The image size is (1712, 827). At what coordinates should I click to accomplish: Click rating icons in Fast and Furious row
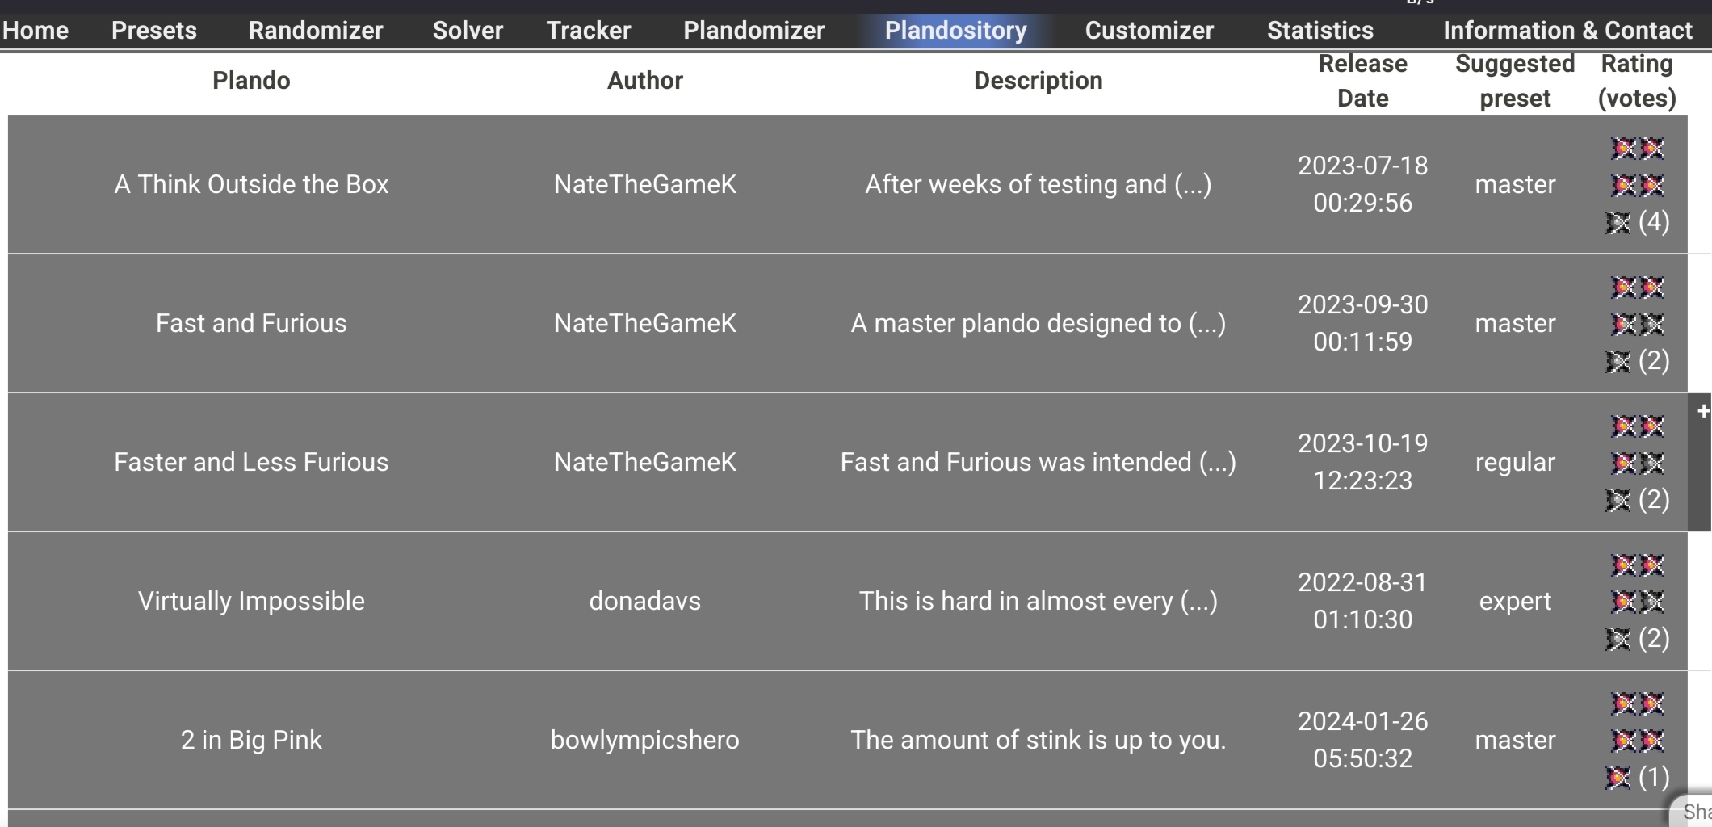[x=1637, y=324]
